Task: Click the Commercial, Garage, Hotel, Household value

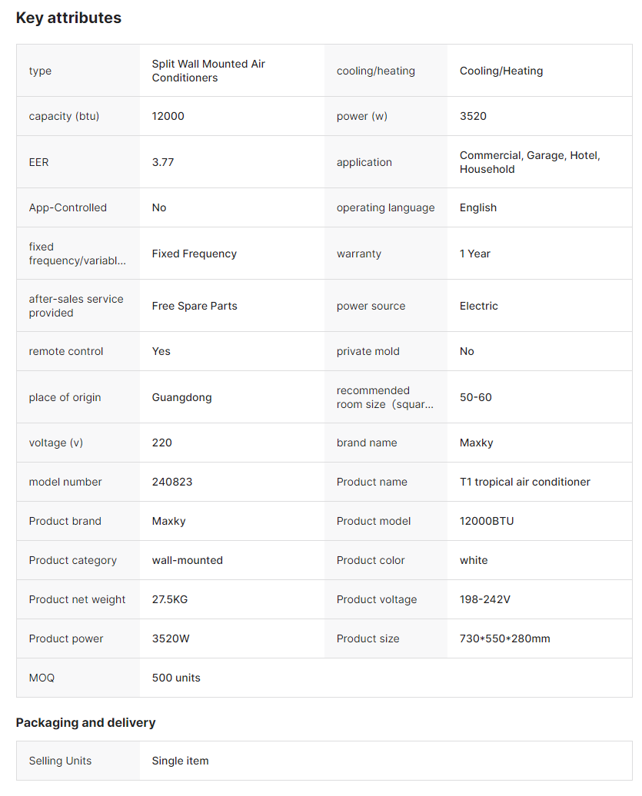Action: click(530, 162)
